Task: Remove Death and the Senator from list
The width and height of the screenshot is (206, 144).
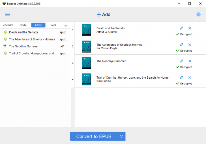Action: pyautogui.click(x=190, y=28)
